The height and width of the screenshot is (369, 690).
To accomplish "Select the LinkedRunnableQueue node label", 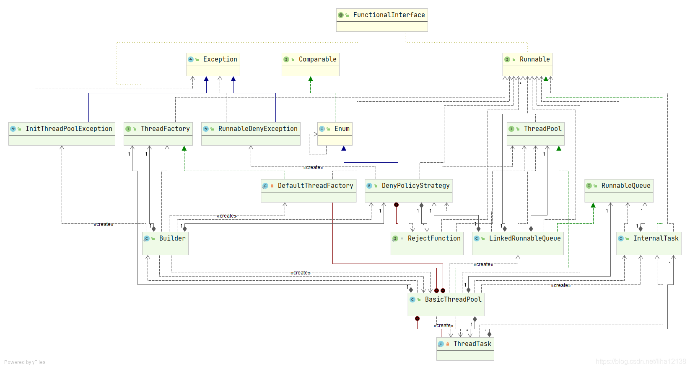I will point(525,238).
